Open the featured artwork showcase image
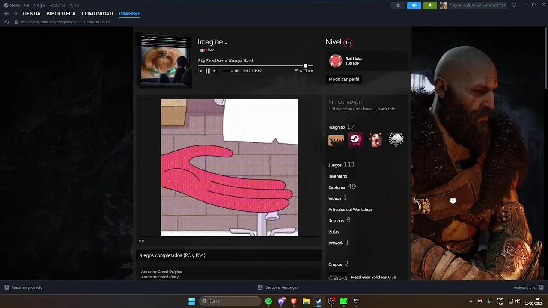 click(229, 168)
